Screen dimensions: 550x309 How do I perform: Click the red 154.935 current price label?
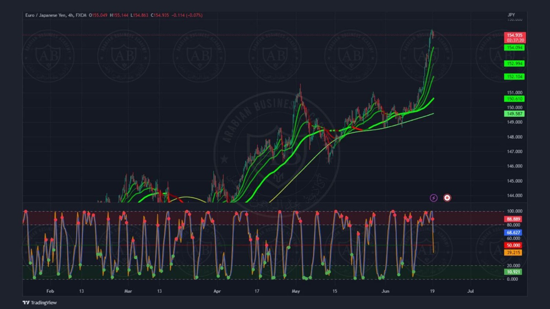[x=514, y=36]
